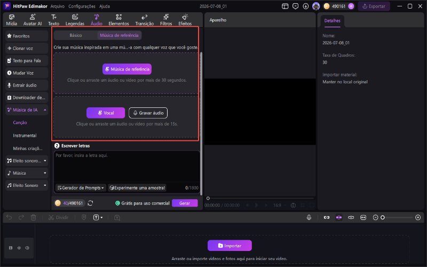Click Experimente uma amostra! button
Image resolution: width=427 pixels, height=267 pixels.
point(137,188)
